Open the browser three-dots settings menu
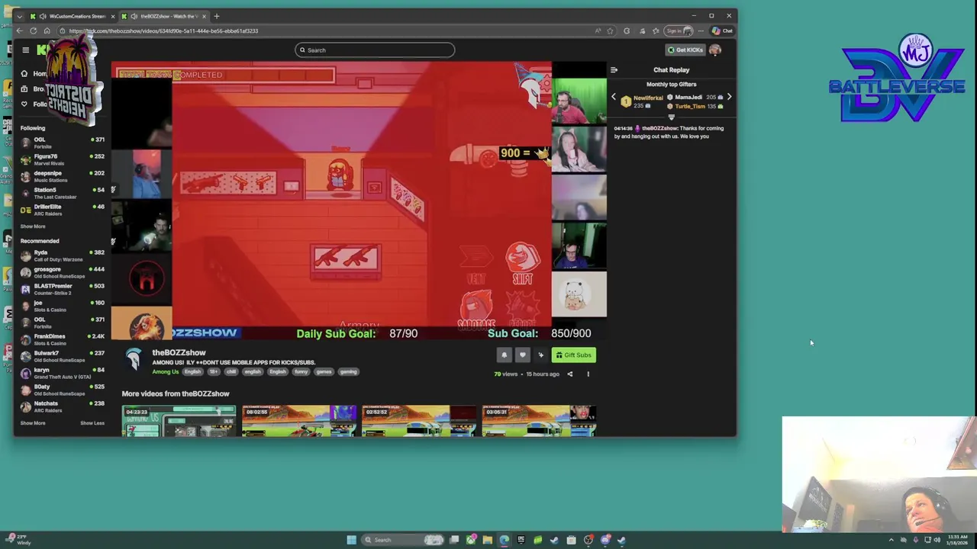The width and height of the screenshot is (977, 549). pyautogui.click(x=701, y=31)
